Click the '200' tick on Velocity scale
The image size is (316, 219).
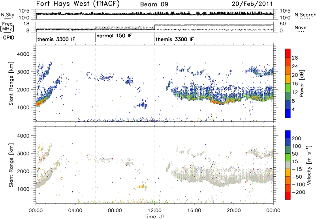(x=297, y=138)
